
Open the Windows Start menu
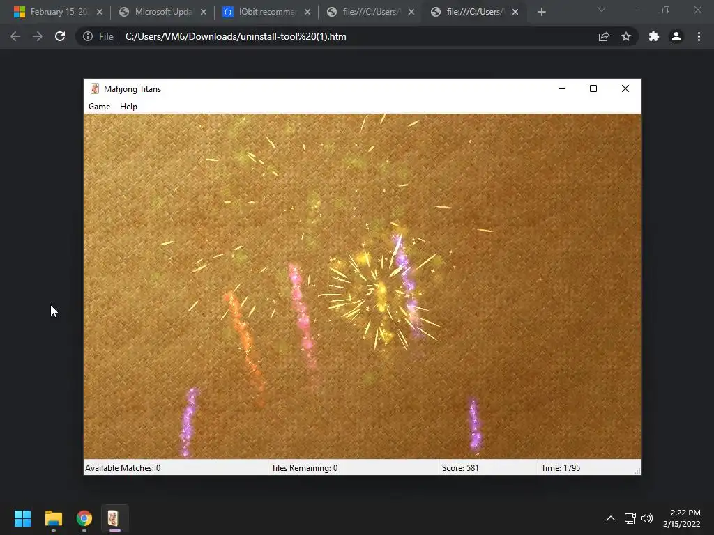[22, 518]
